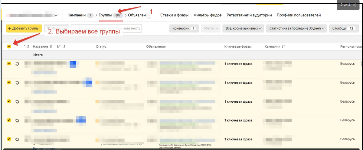The width and height of the screenshot is (363, 150).
Task: Uncheck the first group row checkbox
Action: (9, 63)
